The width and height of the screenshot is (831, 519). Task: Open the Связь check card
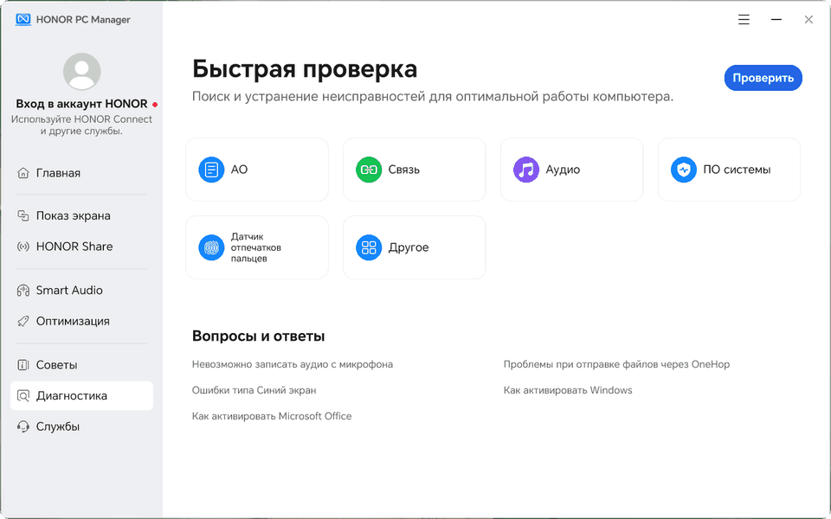coord(415,170)
